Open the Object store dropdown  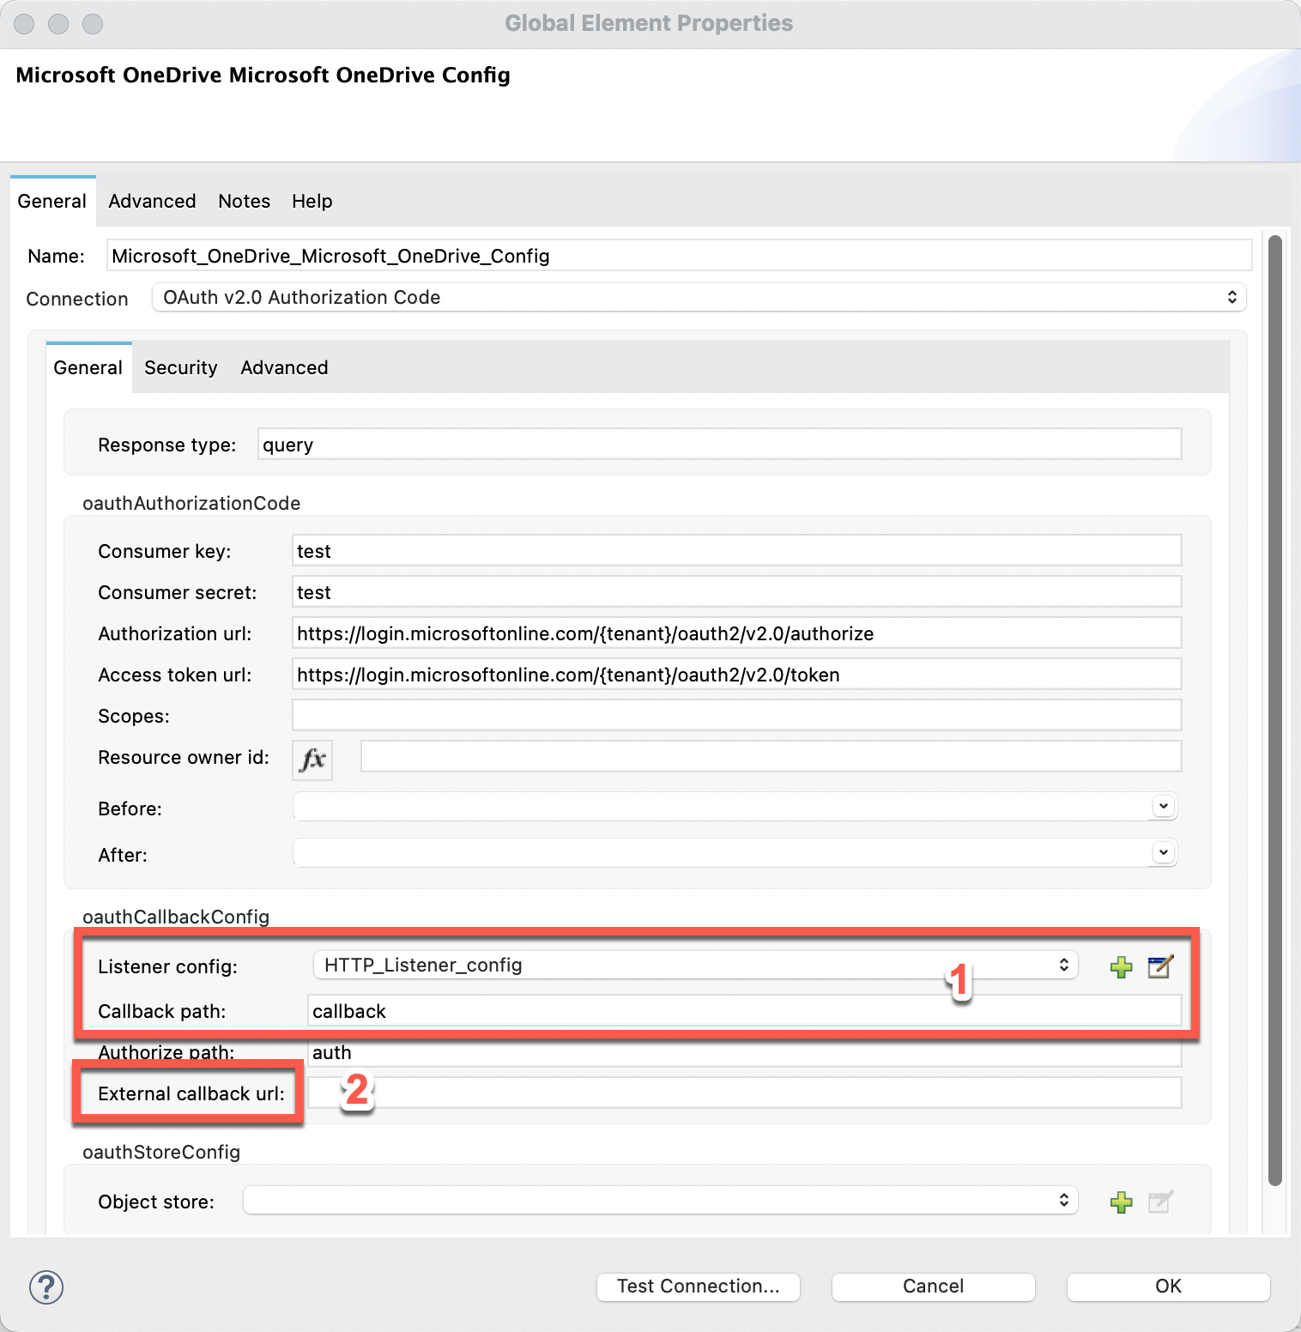point(1064,1200)
